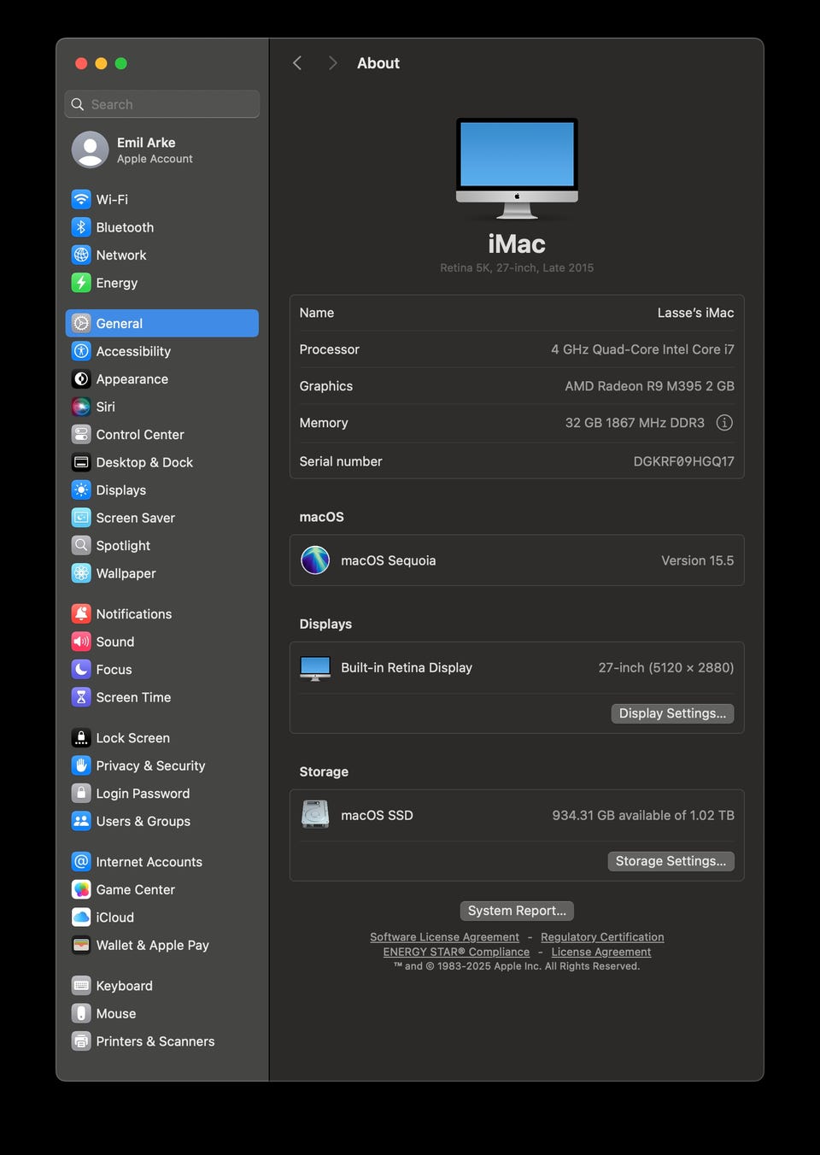This screenshot has height=1155, width=820.
Task: Click 27-inch (5120 × 2880) text
Action: pyautogui.click(x=665, y=668)
